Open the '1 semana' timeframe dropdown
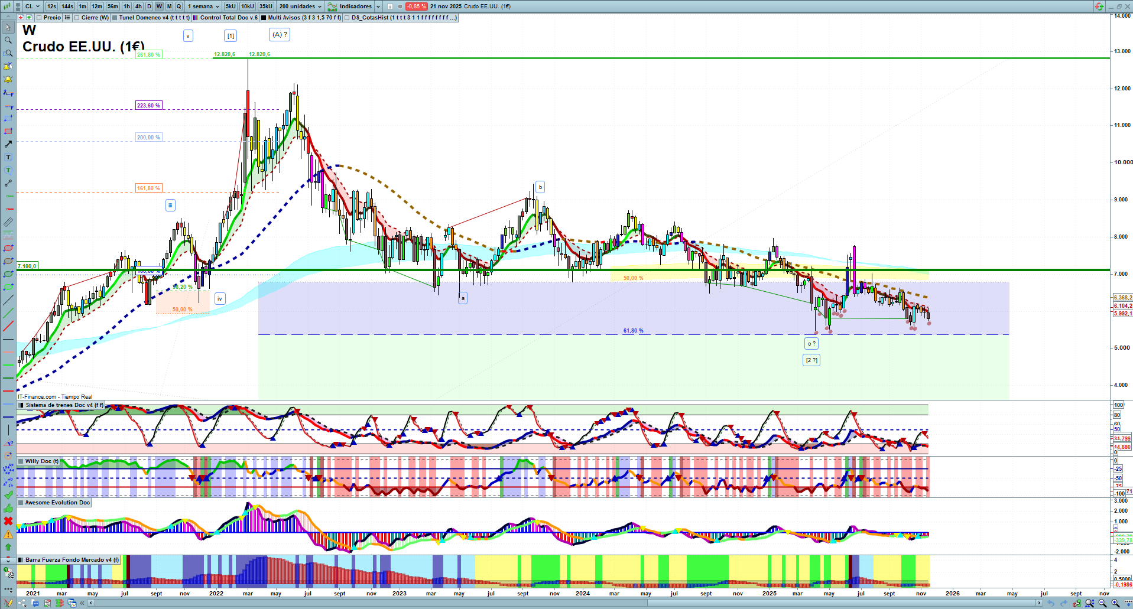1133x609 pixels. click(203, 6)
